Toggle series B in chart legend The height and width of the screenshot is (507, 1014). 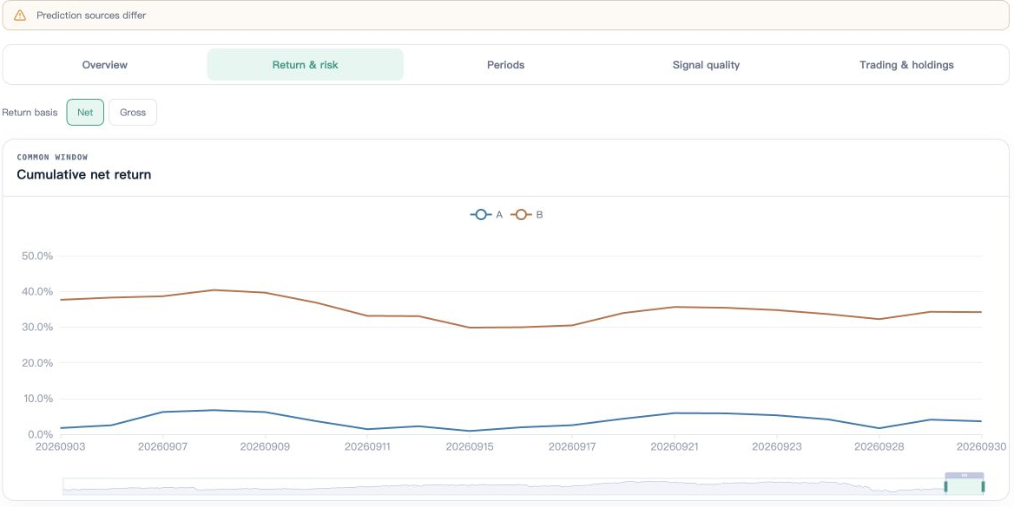click(527, 214)
